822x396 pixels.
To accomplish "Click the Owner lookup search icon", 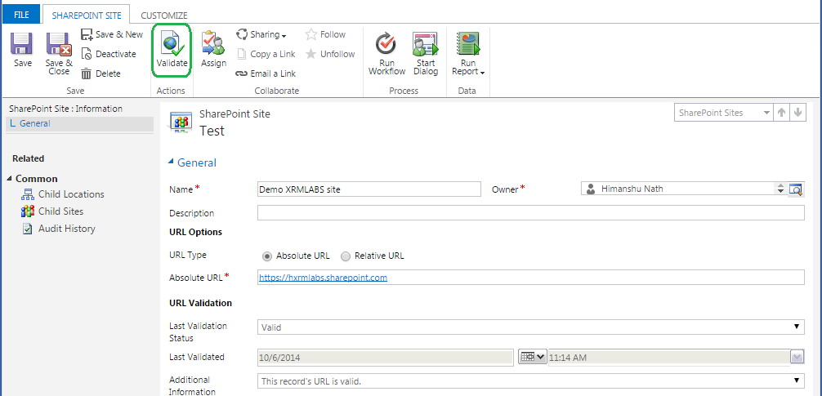I will coord(796,189).
